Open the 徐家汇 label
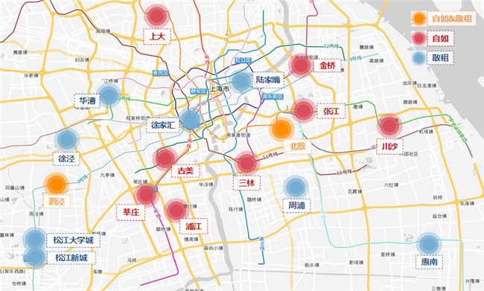This screenshot has width=484, height=291. coord(163,125)
